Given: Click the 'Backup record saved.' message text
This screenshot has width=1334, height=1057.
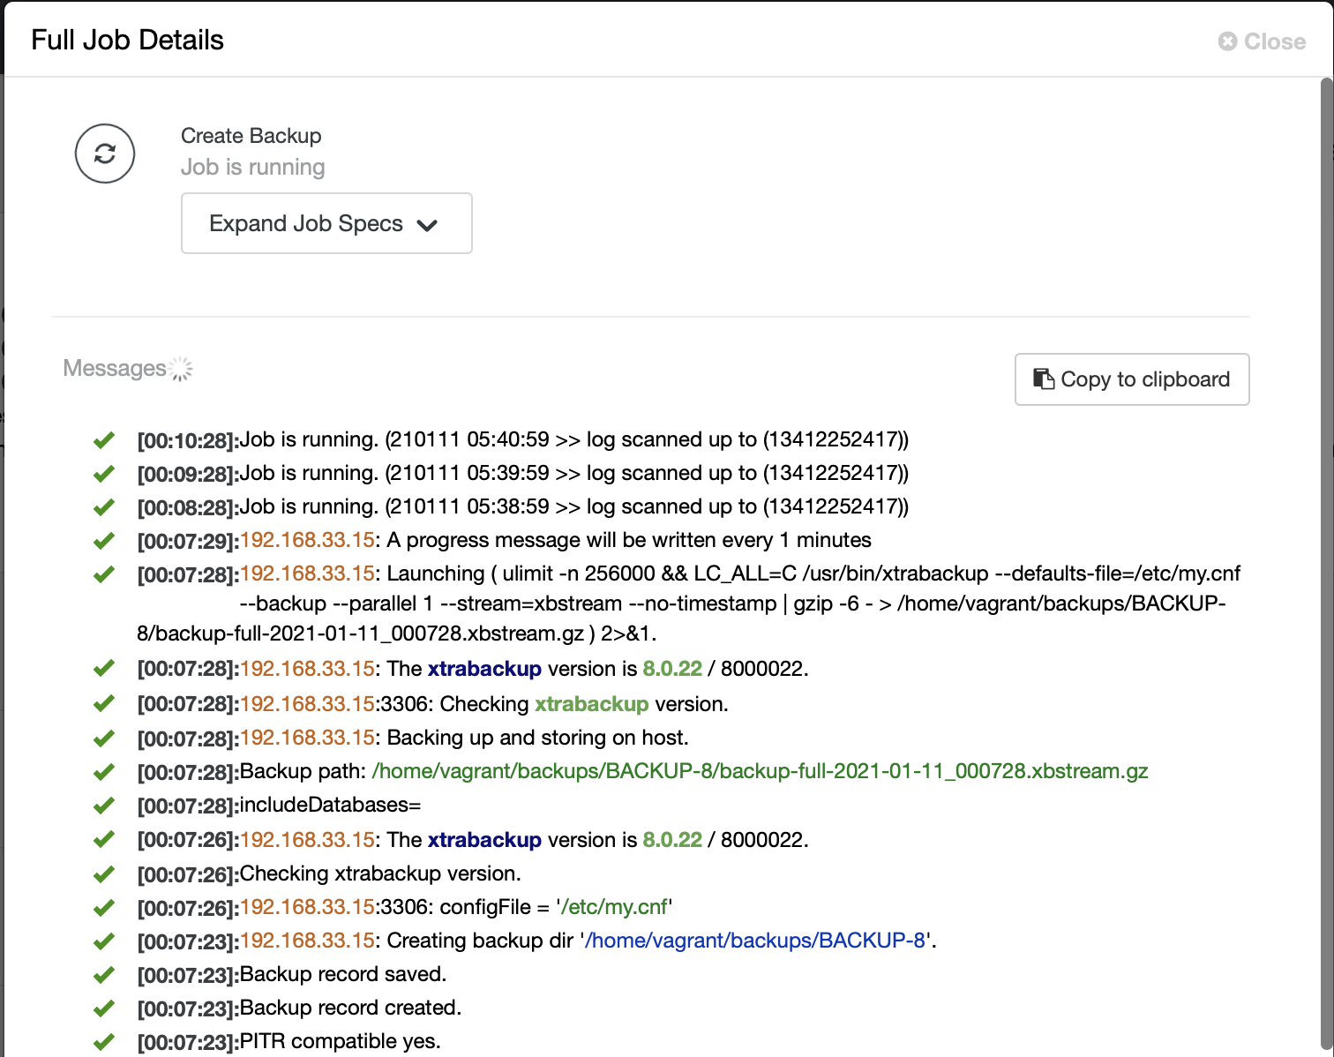Looking at the screenshot, I should [x=343, y=974].
